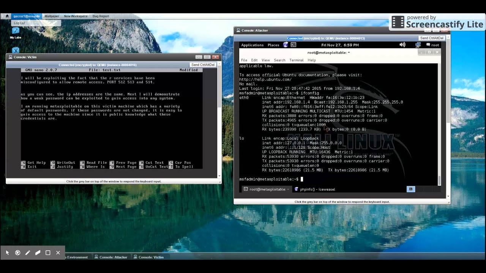The image size is (486, 273).
Task: Click Send CtrlAltDel in Attacker console
Action: pyautogui.click(x=432, y=38)
